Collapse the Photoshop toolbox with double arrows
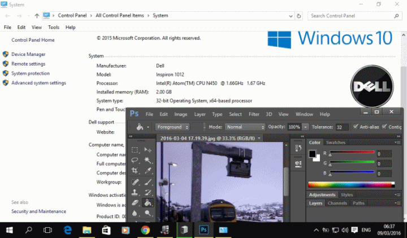407x238 pixels. [x=131, y=136]
